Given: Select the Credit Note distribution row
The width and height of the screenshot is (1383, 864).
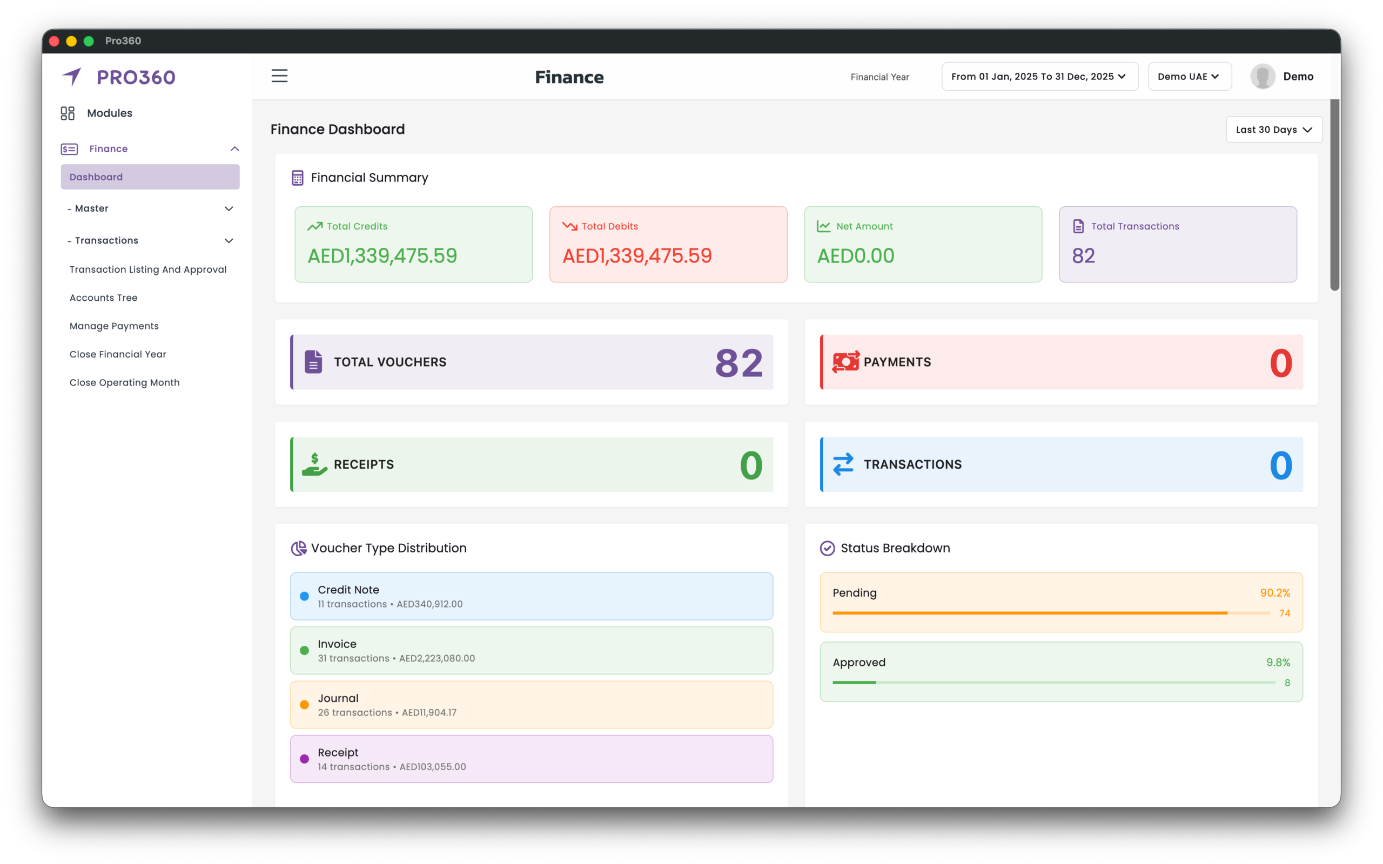Looking at the screenshot, I should pyautogui.click(x=532, y=596).
